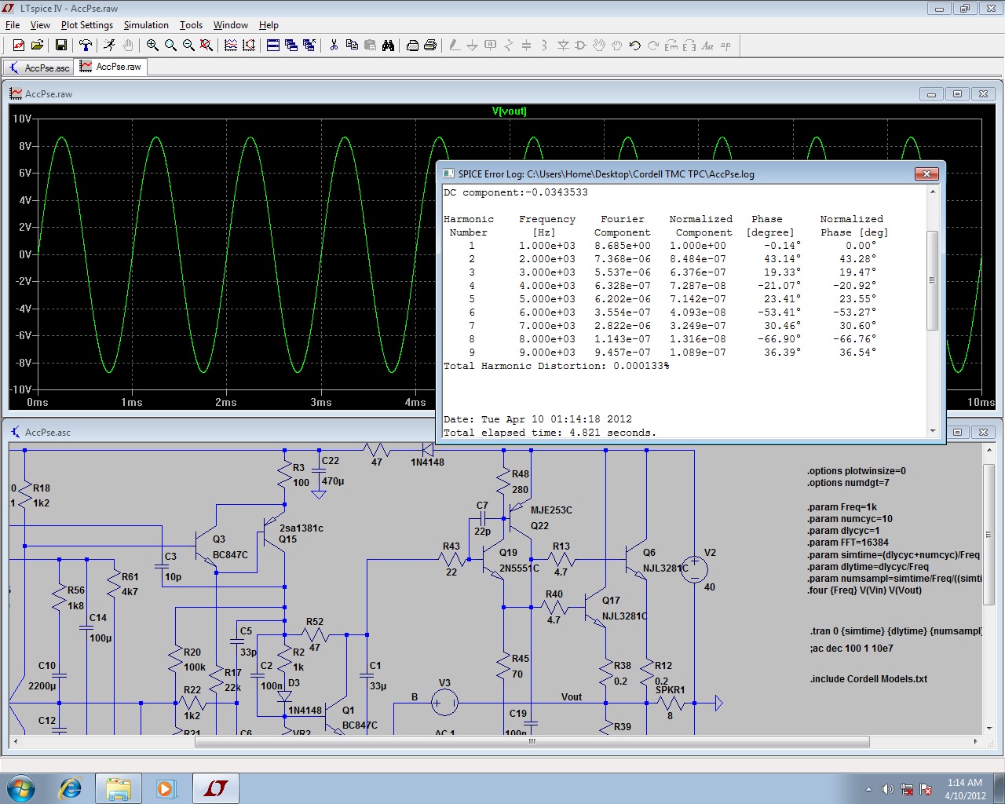Open Windows Explorer from the taskbar
Viewport: 1005px width, 804px height.
[x=118, y=788]
